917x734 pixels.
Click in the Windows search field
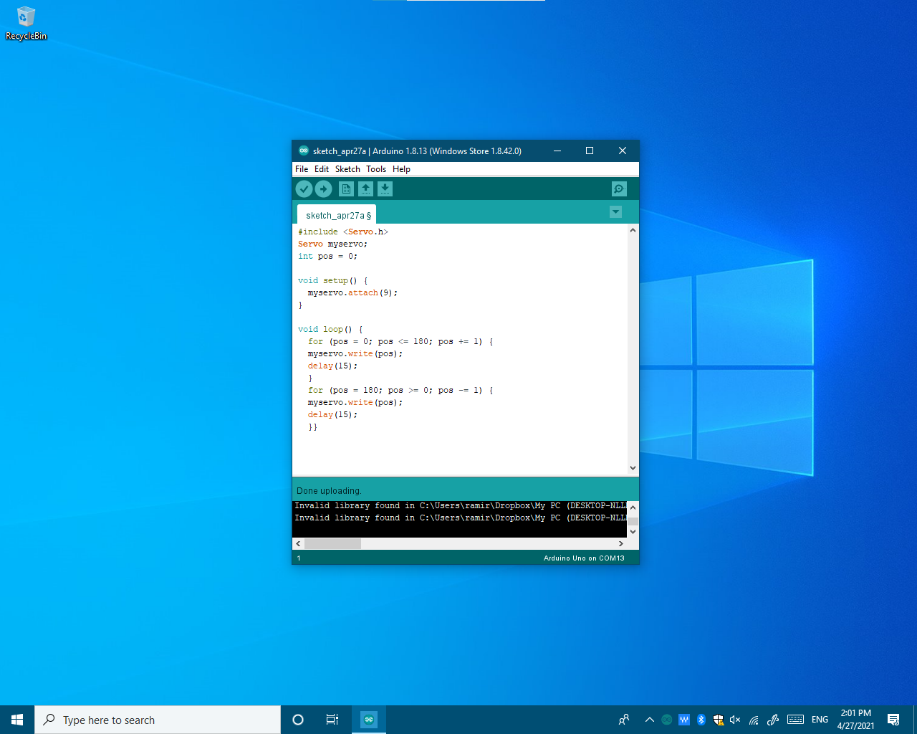coord(158,720)
